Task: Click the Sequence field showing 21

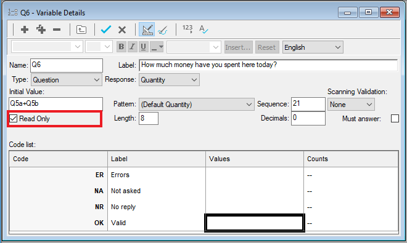Action: [308, 104]
